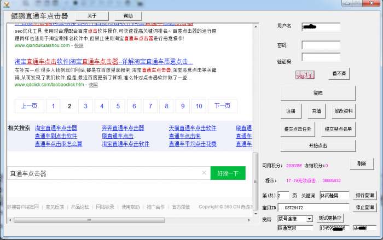Open related search 直通车刷点击软件
The image size is (383, 240).
pyautogui.click(x=56, y=136)
